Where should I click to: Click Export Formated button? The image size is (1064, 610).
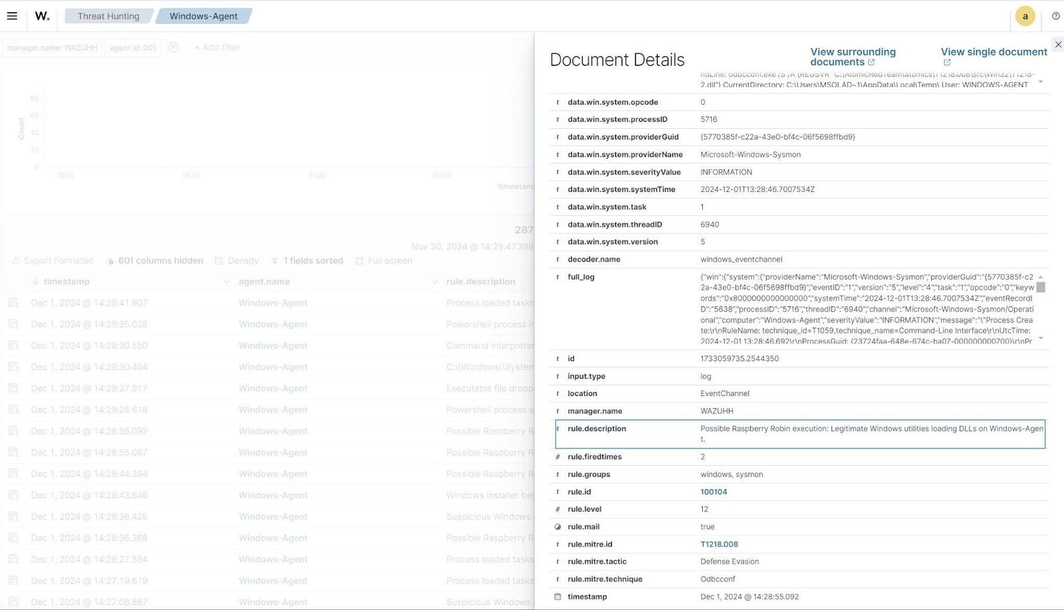(x=53, y=260)
